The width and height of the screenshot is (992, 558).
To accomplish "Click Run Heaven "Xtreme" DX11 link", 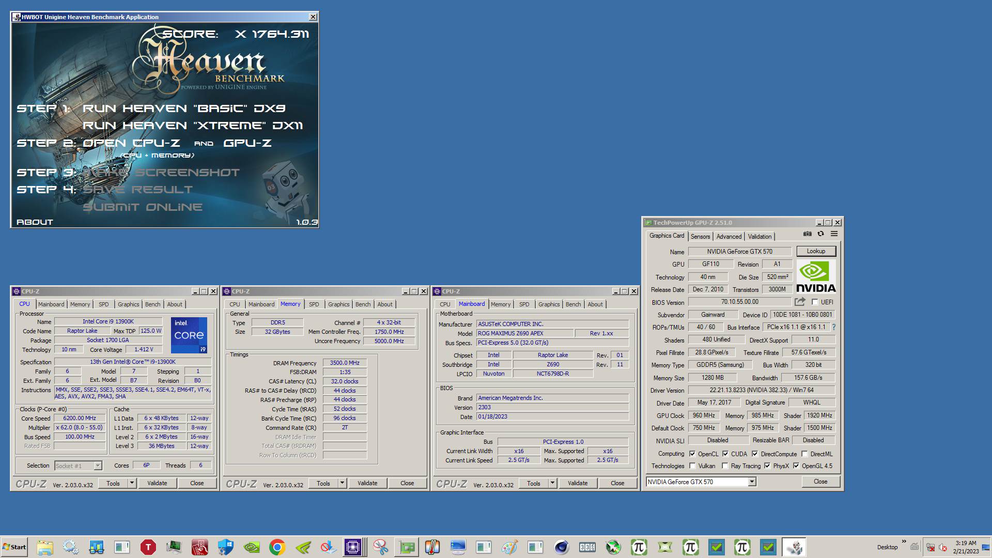I will tap(193, 126).
